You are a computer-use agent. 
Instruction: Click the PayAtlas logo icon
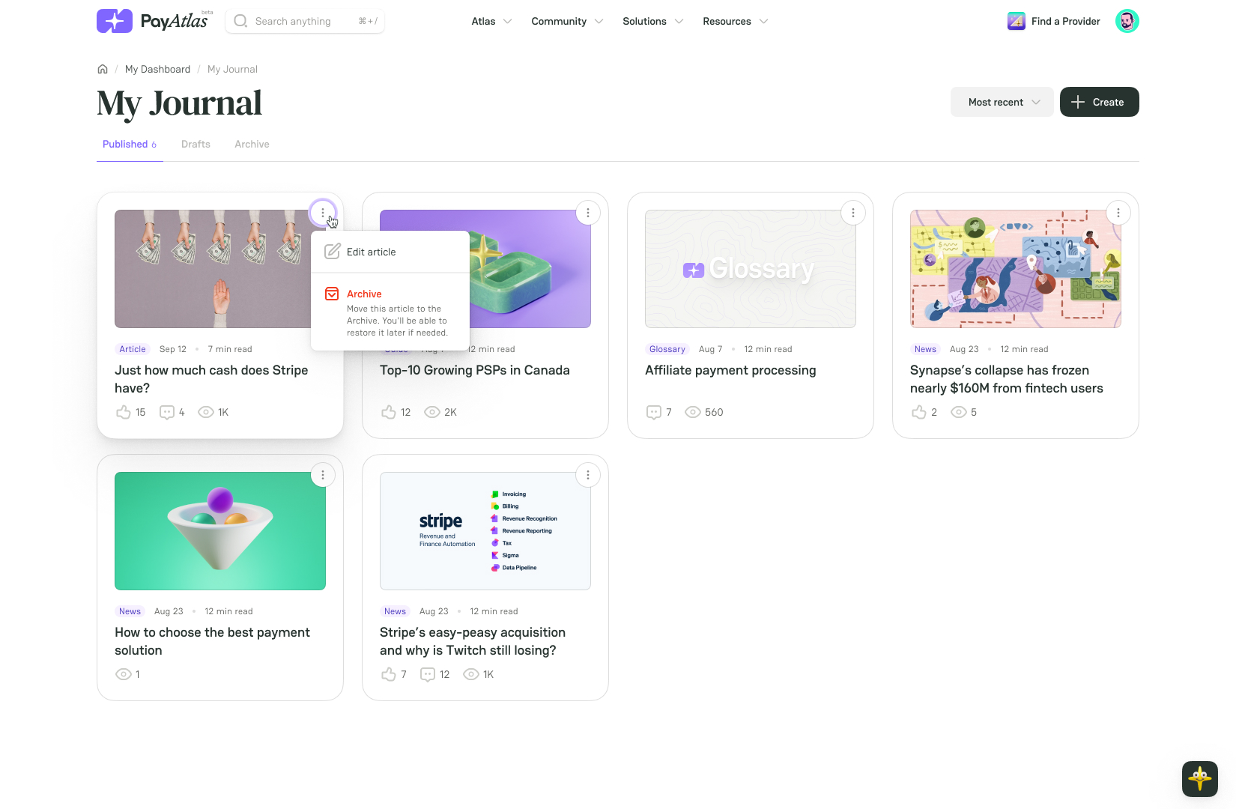(115, 21)
